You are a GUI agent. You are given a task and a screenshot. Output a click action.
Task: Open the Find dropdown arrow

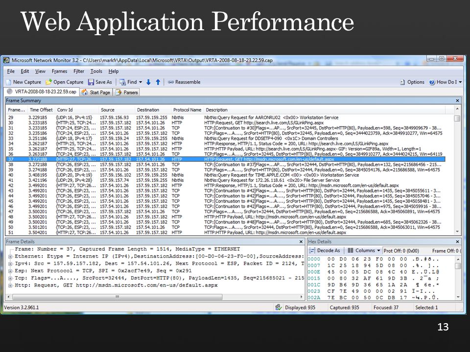point(141,82)
